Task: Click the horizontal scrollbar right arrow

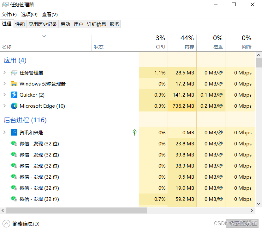Action: tap(252, 210)
